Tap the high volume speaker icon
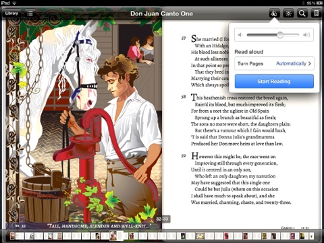The height and width of the screenshot is (243, 324). click(306, 35)
